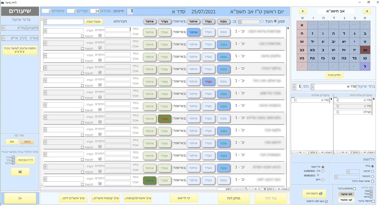
Task: Mark all נוכח in header row
Action: pos(224,21)
